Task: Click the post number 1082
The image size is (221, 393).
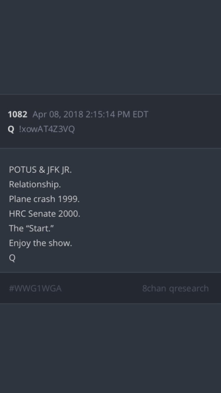Action: pos(17,114)
